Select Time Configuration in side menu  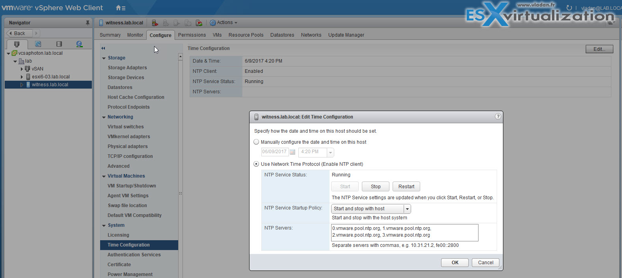point(139,245)
